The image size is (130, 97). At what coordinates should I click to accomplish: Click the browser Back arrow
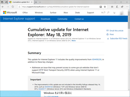click(3, 7)
